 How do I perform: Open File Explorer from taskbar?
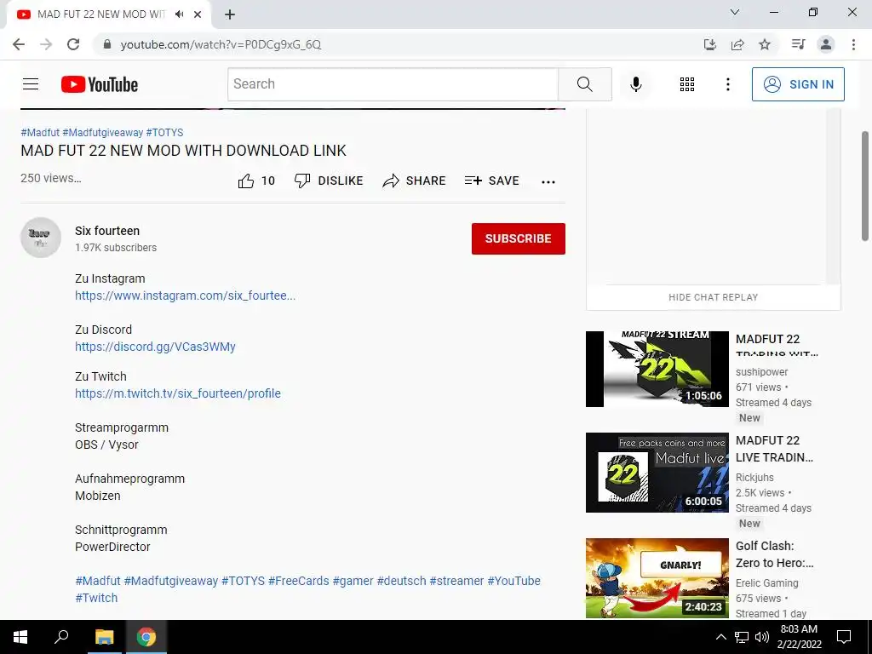pyautogui.click(x=104, y=637)
